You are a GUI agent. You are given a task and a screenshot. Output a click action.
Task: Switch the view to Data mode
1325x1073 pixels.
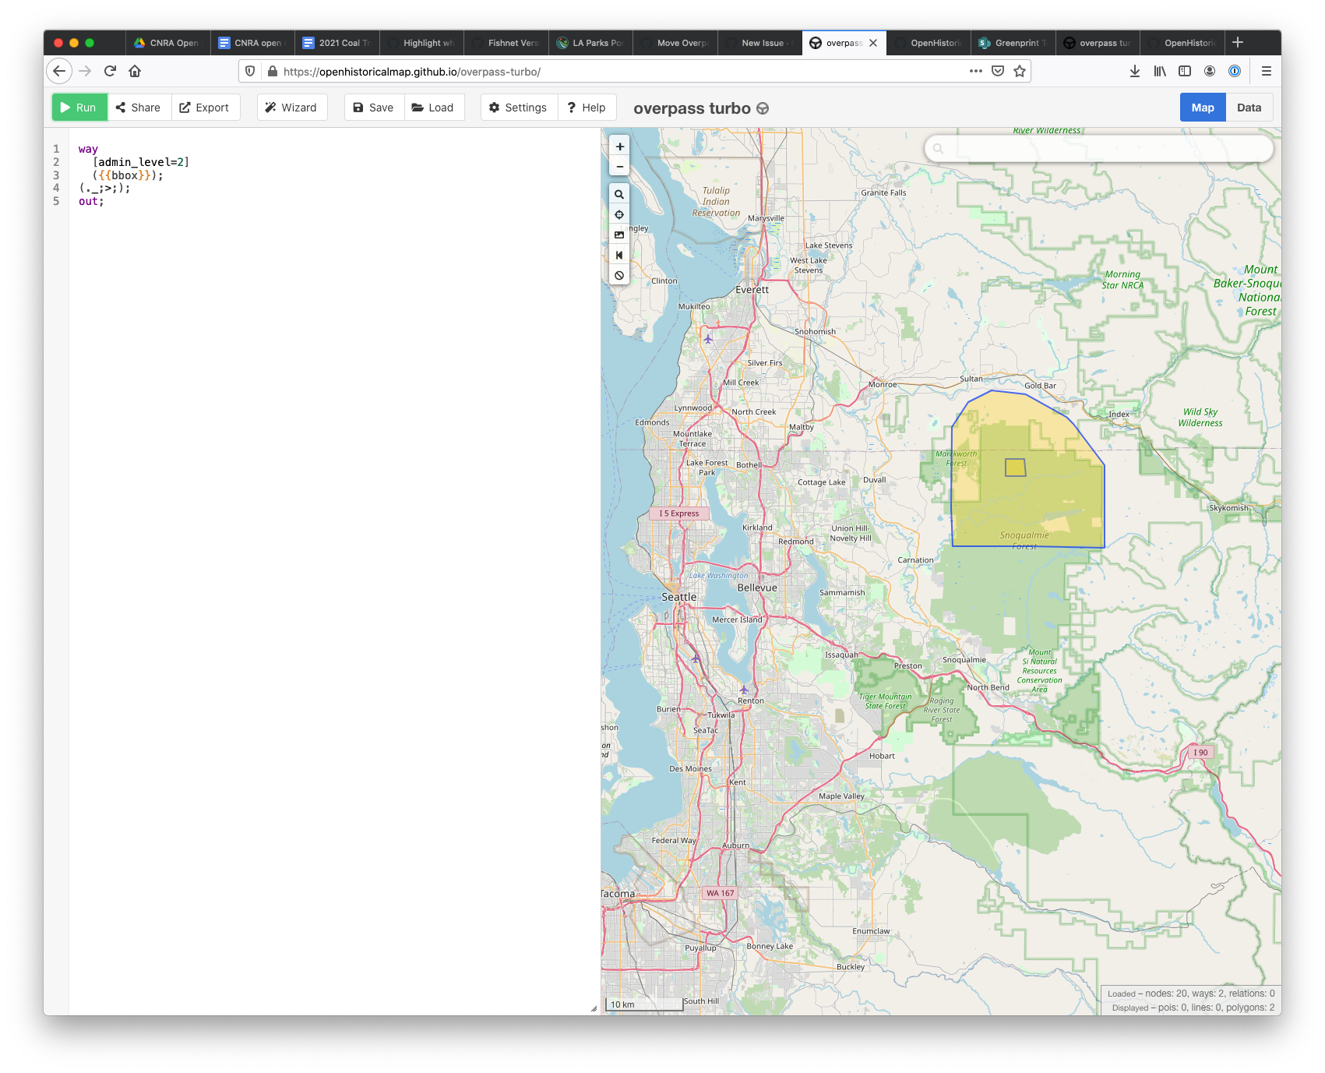pyautogui.click(x=1249, y=107)
